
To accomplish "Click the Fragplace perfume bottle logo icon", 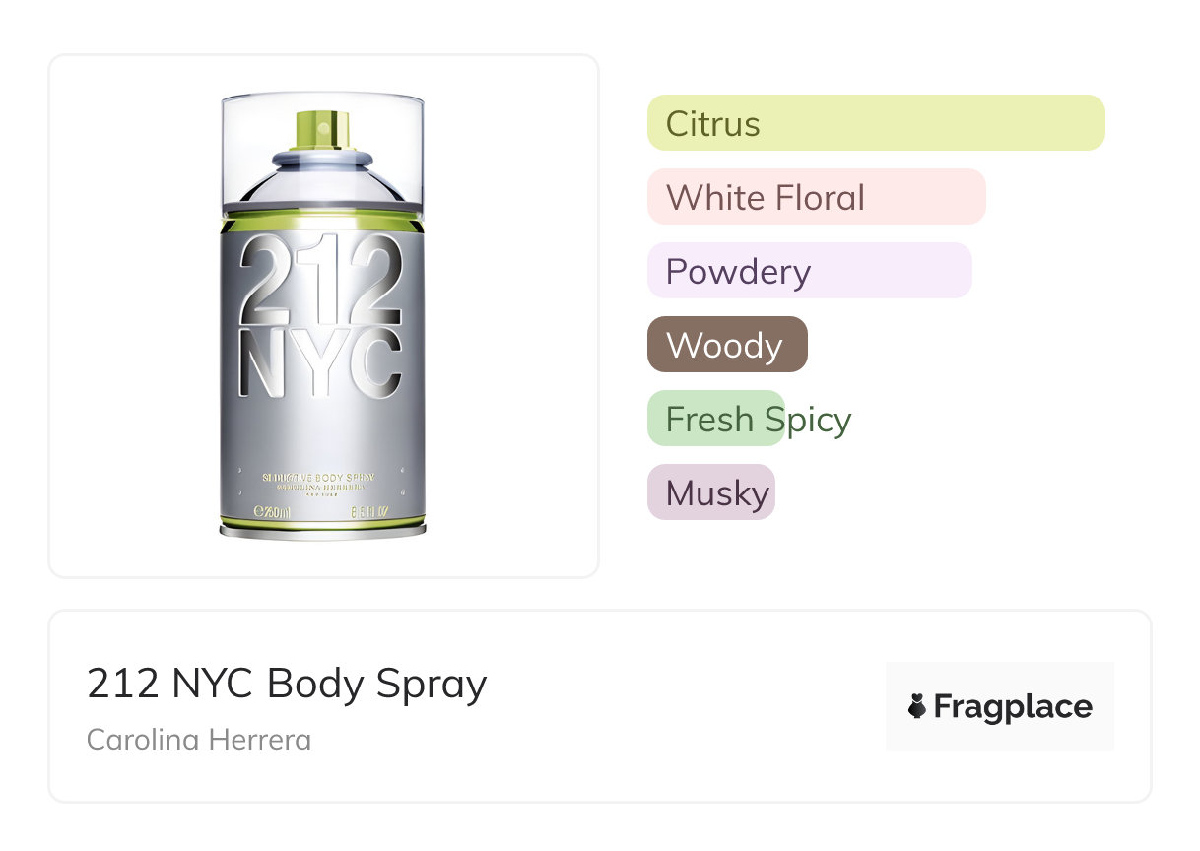I will pyautogui.click(x=917, y=706).
